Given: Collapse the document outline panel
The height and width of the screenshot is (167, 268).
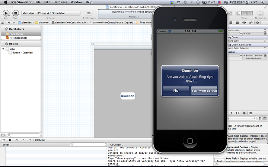Looking at the screenshot, I should pyautogui.click(x=3, y=135).
